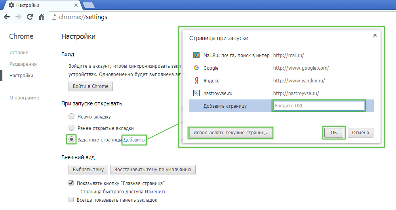Click the chrome://settings address bar
The height and width of the screenshot is (210, 396).
click(x=222, y=17)
